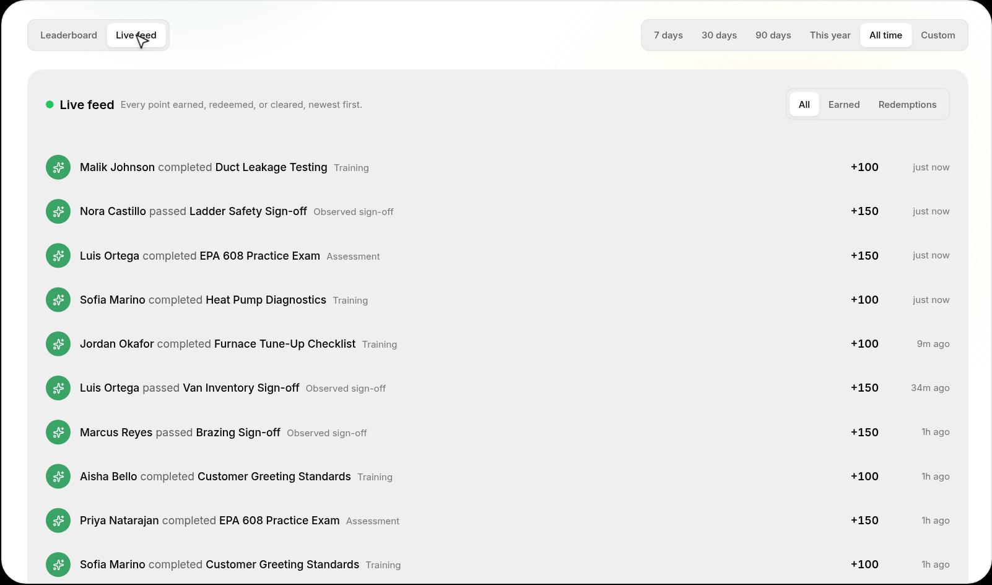Screen dimensions: 992x585
Task: Click the sparkle icon next to Luis Ortega EPA 608 entry
Action: pos(58,255)
